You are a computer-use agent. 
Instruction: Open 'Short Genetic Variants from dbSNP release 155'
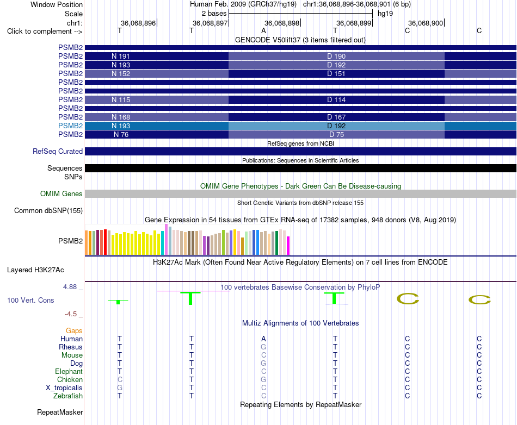300,203
